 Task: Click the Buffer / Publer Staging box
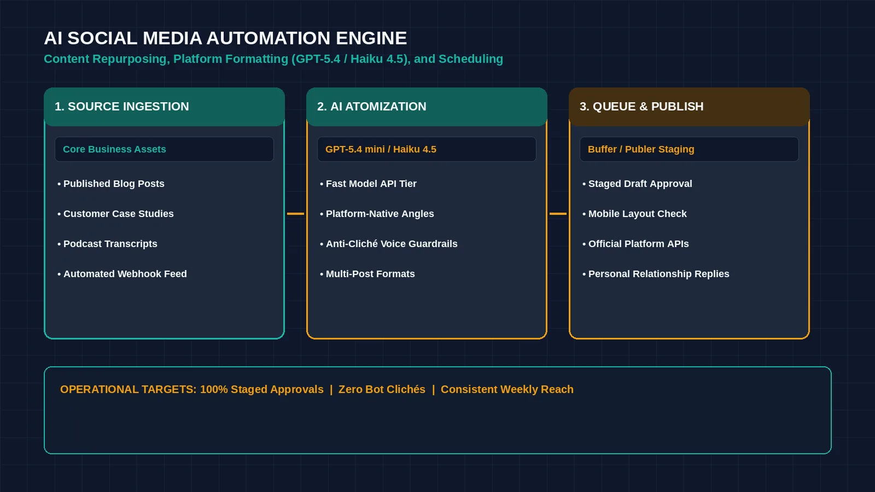coord(689,149)
